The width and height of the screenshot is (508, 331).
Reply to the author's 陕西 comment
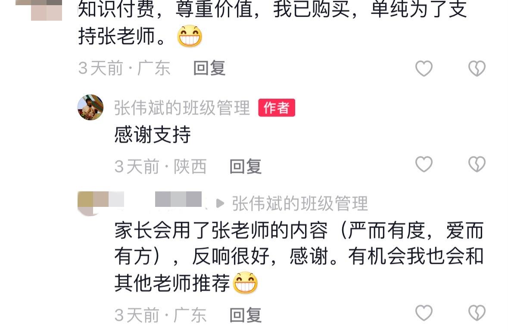pos(246,167)
